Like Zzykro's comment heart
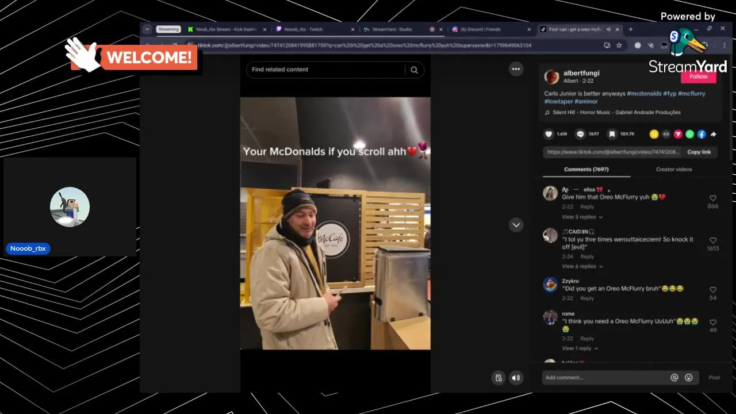Viewport: 736px width, 414px height. pos(713,290)
